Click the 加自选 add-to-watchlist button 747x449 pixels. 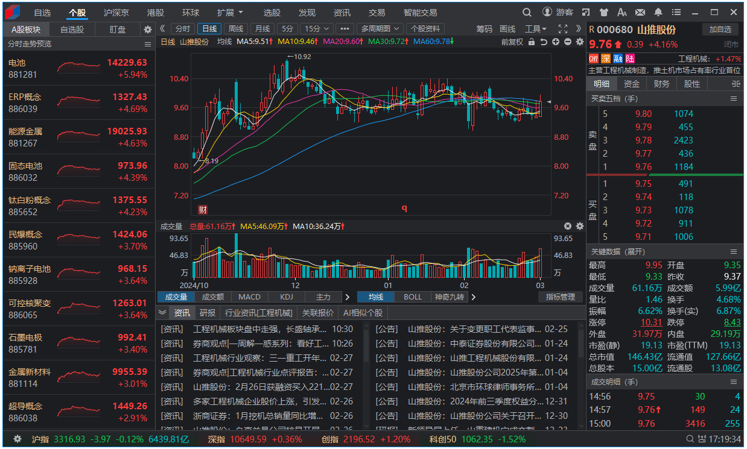coord(722,29)
